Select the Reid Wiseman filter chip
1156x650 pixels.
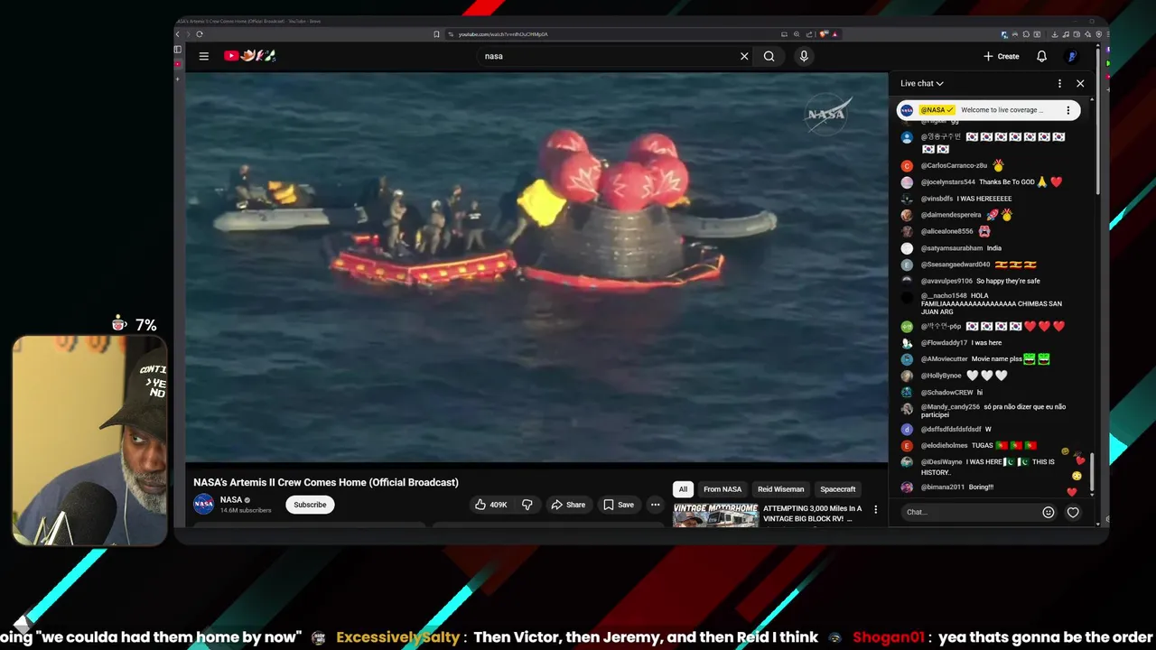(x=781, y=489)
